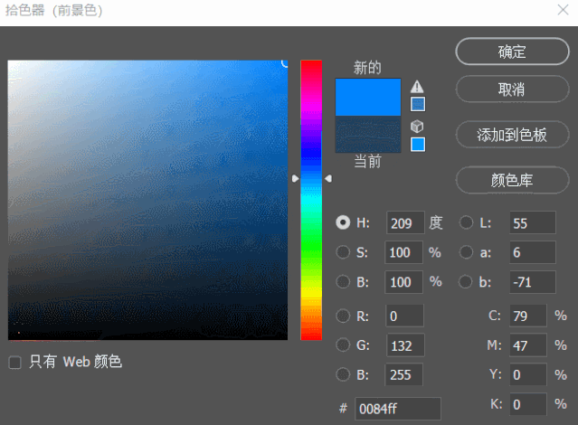Click the current color preview swatch
578x425 pixels.
point(368,134)
